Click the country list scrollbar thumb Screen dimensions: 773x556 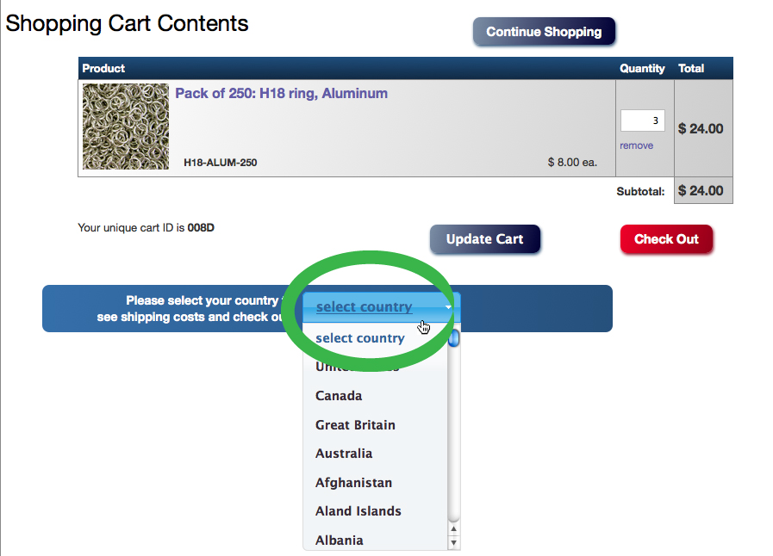(454, 338)
